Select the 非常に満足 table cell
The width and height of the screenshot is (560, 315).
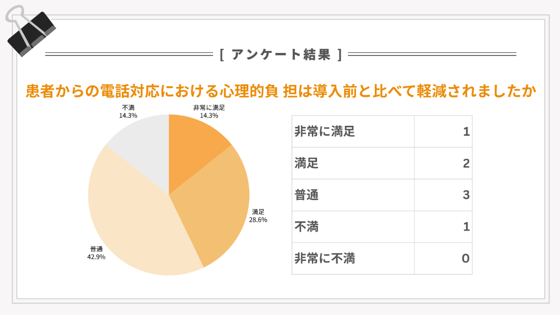pyautogui.click(x=324, y=132)
